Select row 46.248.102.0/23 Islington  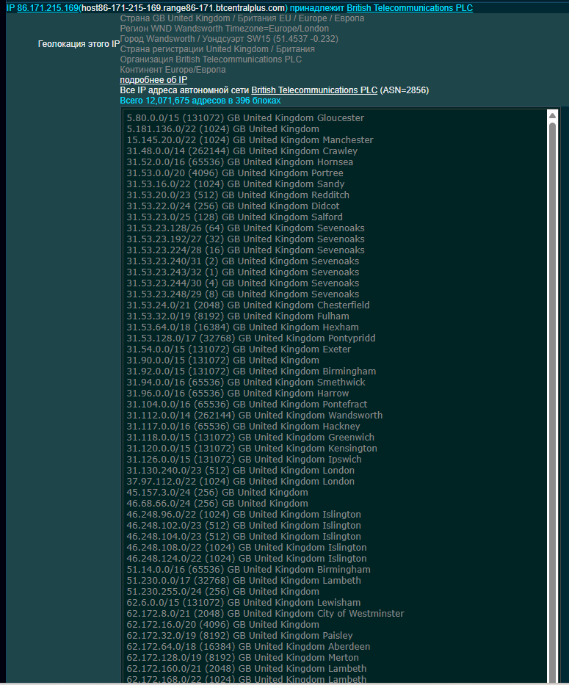244,526
